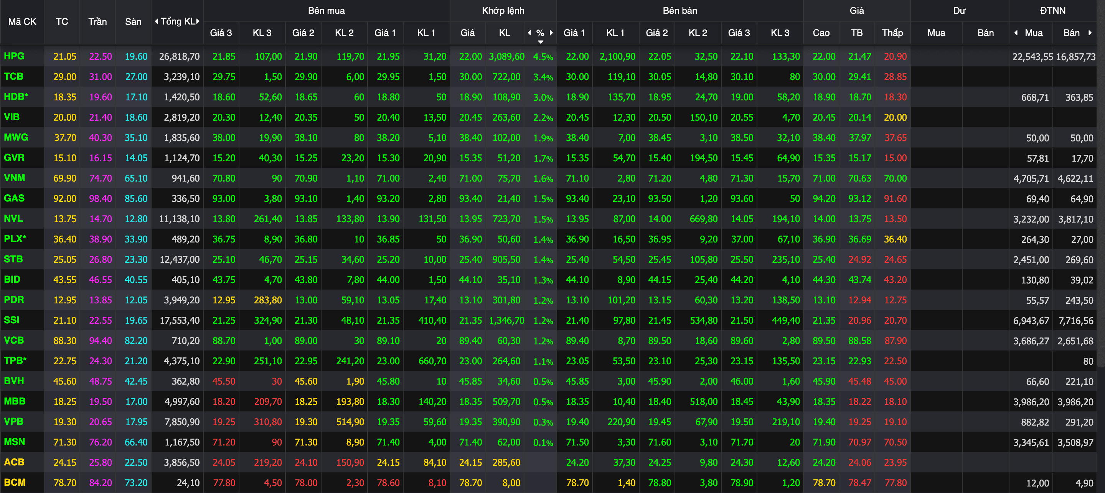Screen dimensions: 1105x493
Task: Click the Khớp lệnh Giá header
Action: [x=468, y=33]
